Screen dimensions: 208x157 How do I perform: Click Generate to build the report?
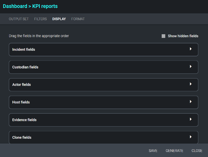tap(174, 151)
